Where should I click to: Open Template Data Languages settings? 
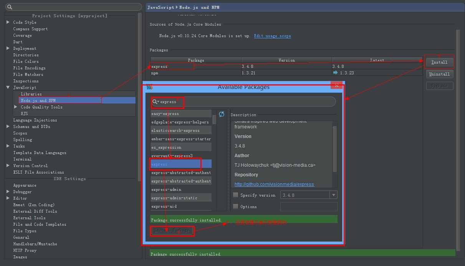(40, 153)
